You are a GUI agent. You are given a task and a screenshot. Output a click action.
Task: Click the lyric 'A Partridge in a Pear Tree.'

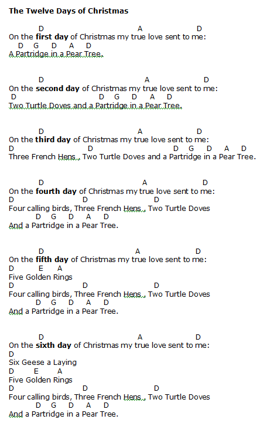click(x=56, y=54)
